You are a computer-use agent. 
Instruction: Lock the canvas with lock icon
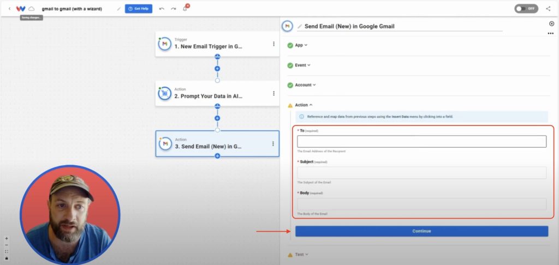pyautogui.click(x=7, y=258)
